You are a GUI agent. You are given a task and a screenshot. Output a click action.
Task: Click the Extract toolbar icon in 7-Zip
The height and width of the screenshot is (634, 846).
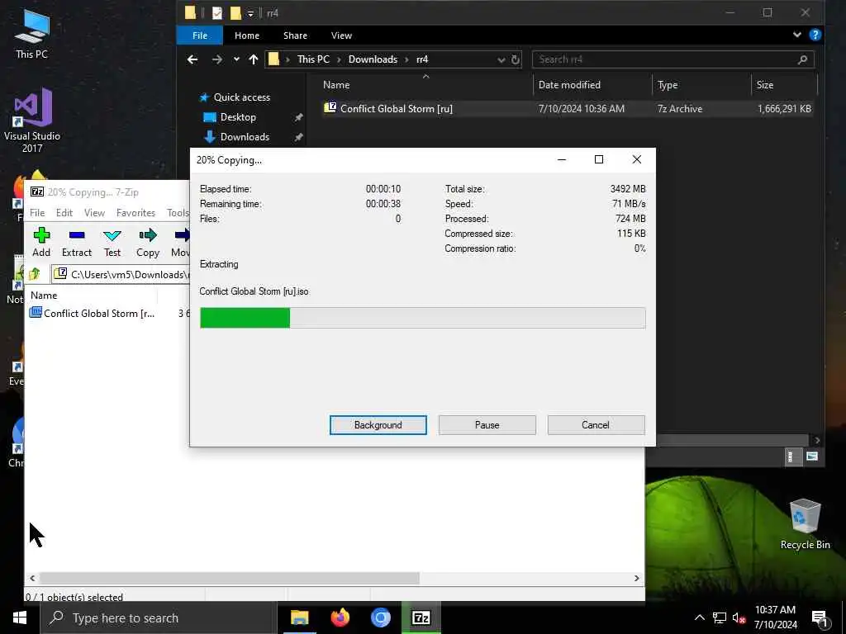tap(77, 242)
